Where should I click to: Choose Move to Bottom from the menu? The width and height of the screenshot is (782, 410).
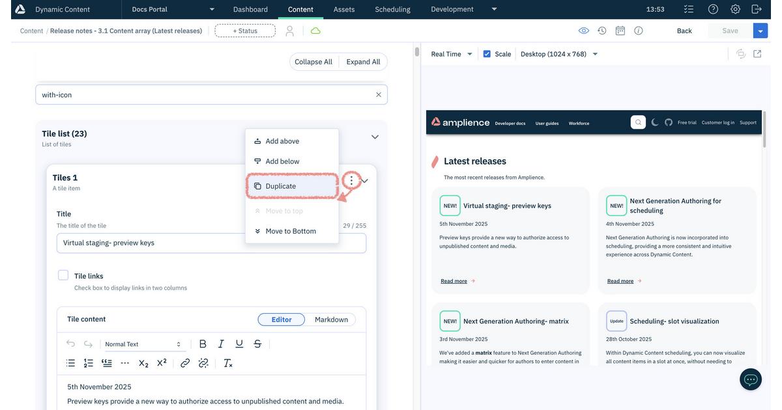tap(292, 231)
